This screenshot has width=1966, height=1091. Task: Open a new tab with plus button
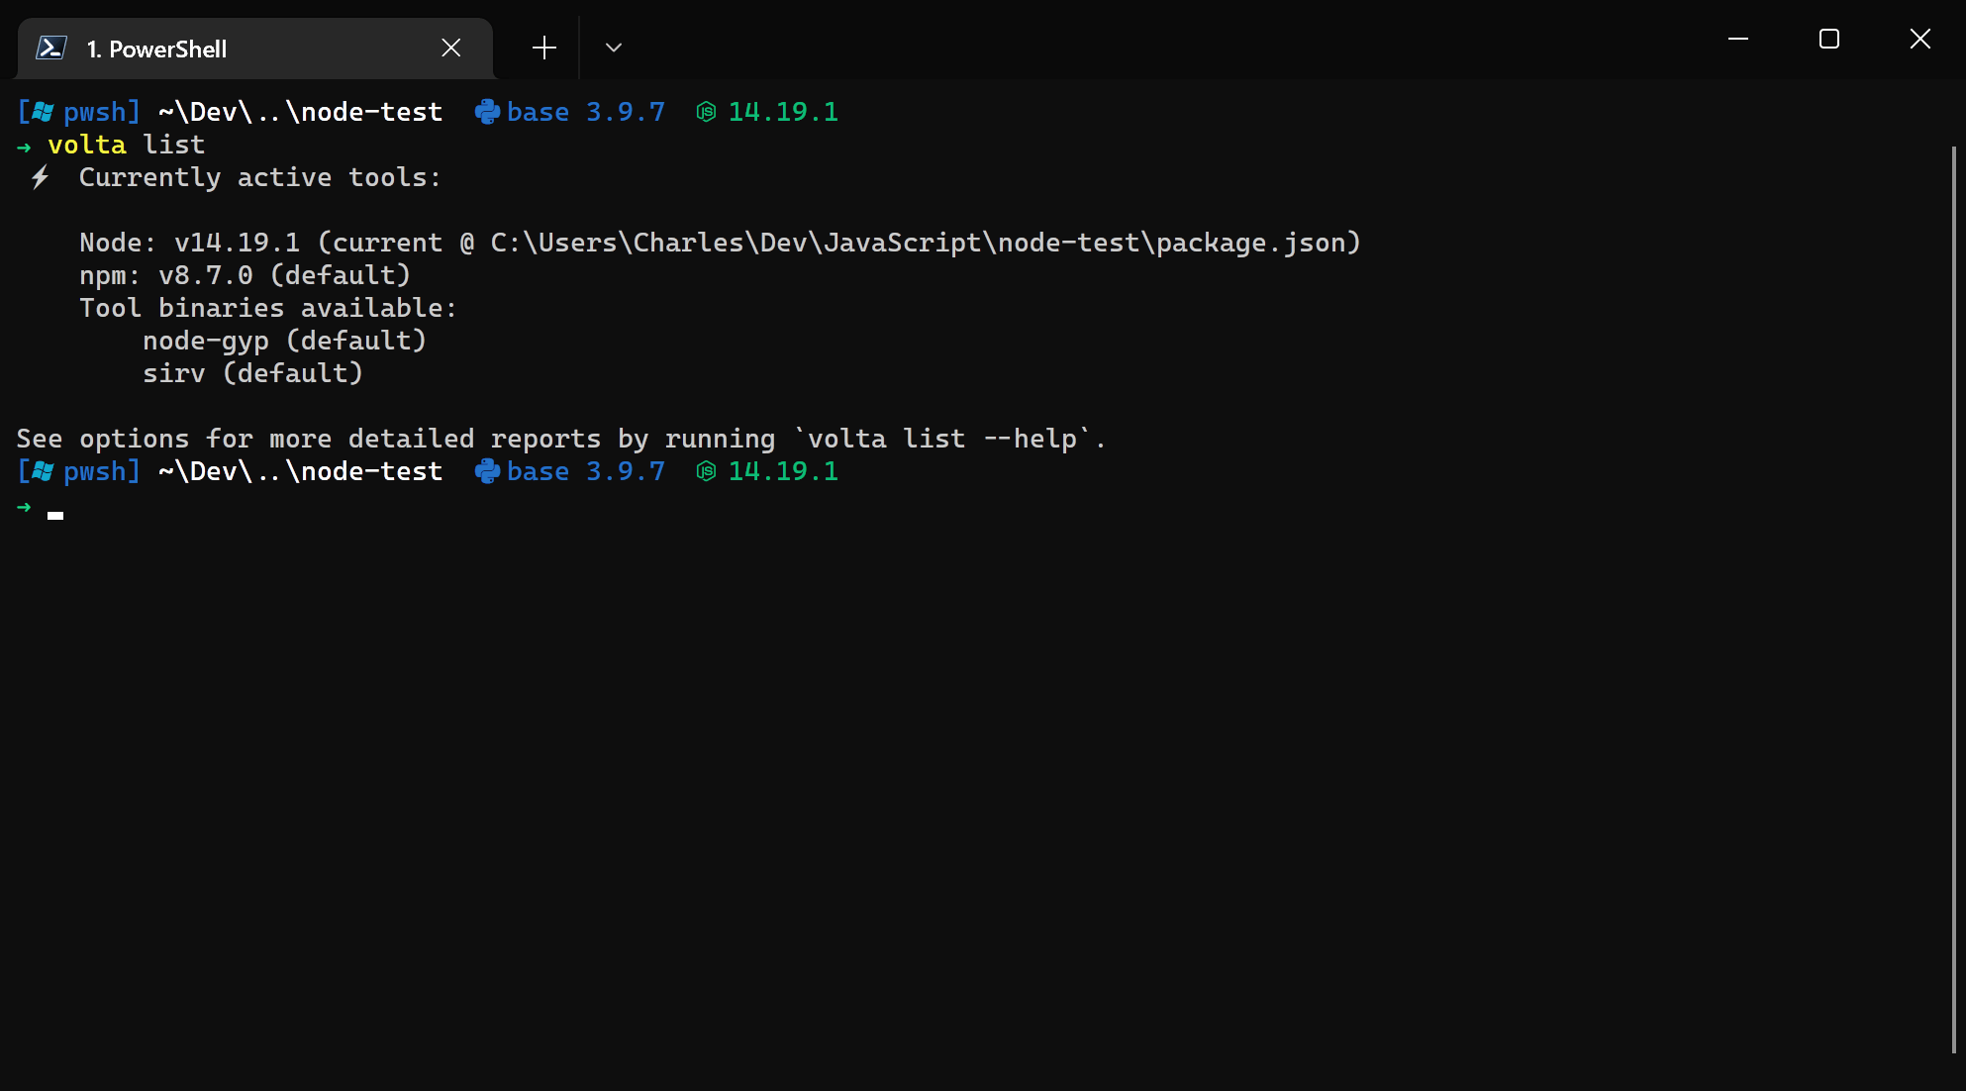tap(543, 48)
